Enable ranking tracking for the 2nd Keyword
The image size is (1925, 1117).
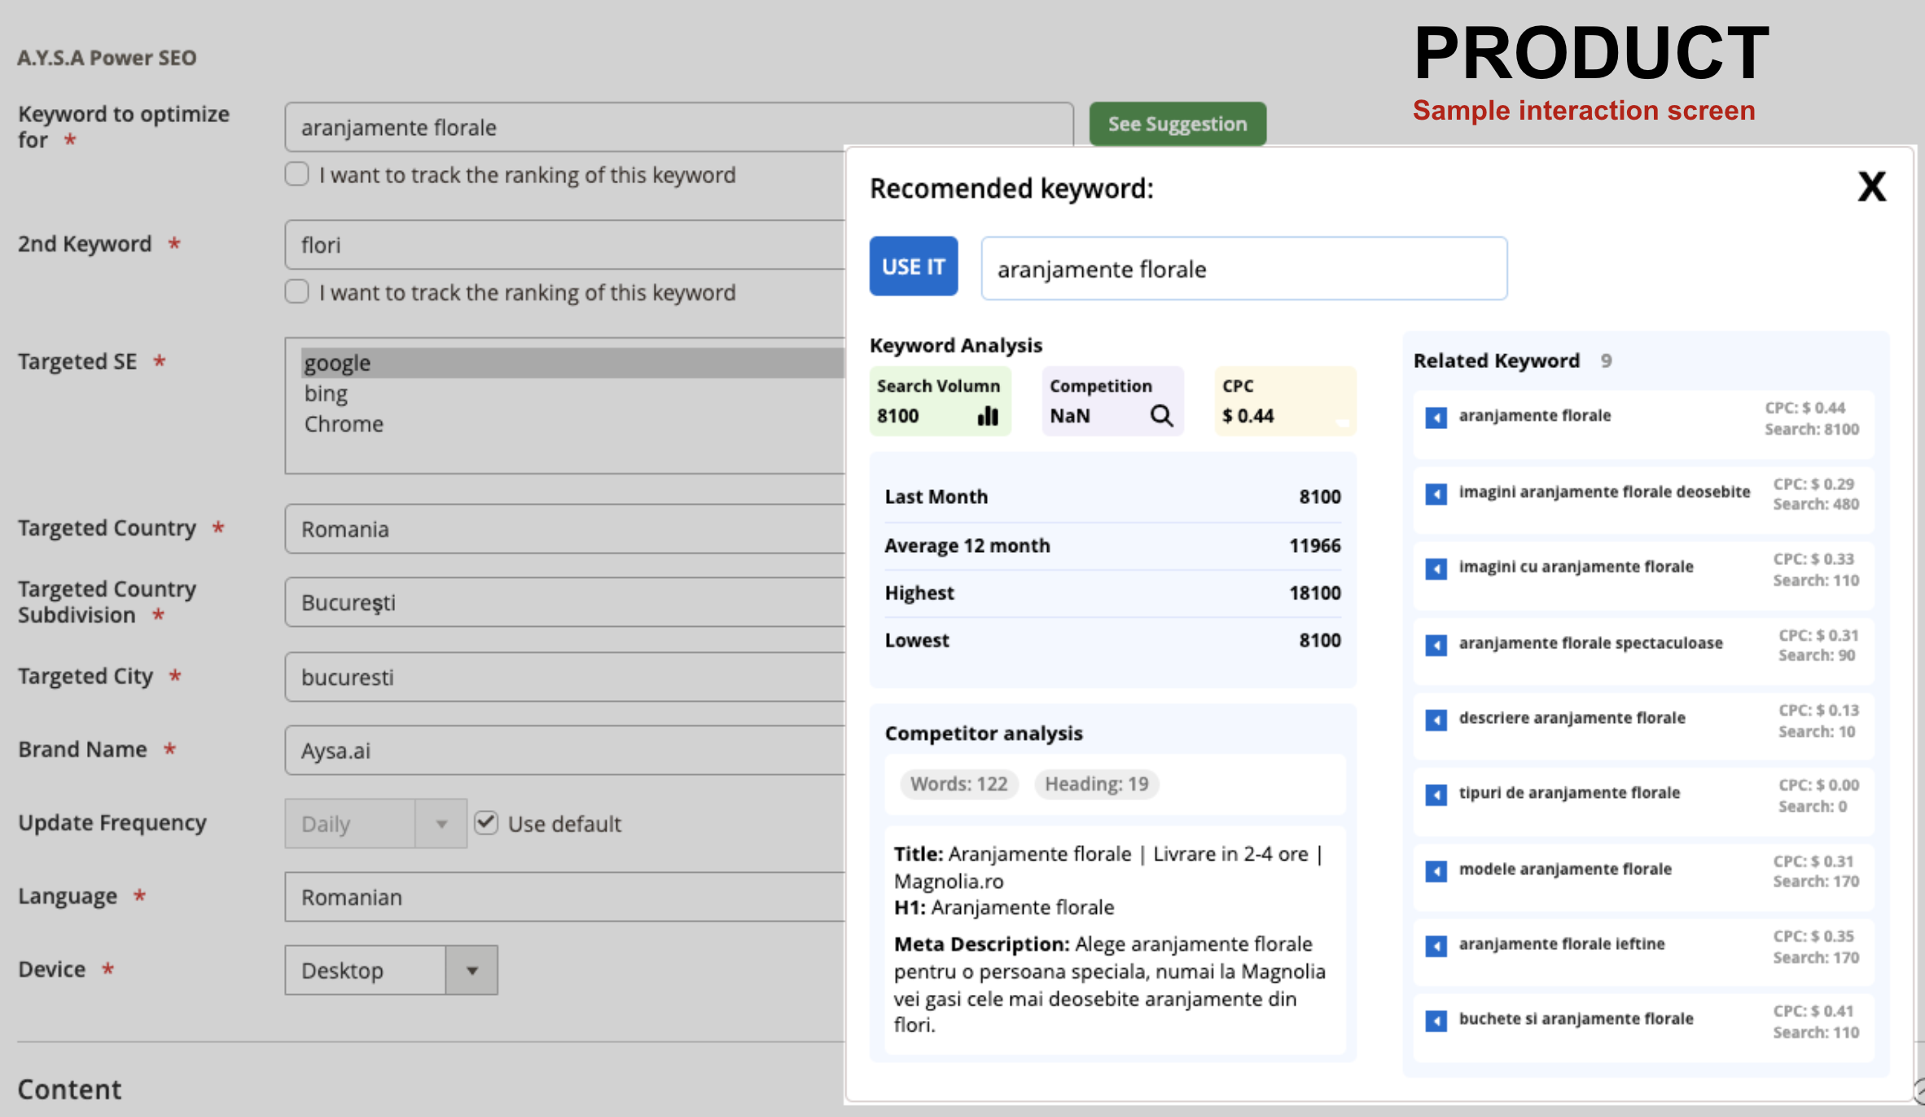coord(297,291)
